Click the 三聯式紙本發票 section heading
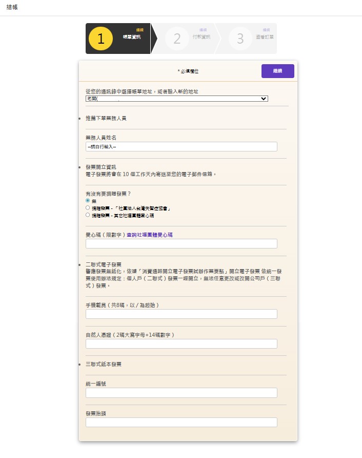 [x=104, y=364]
